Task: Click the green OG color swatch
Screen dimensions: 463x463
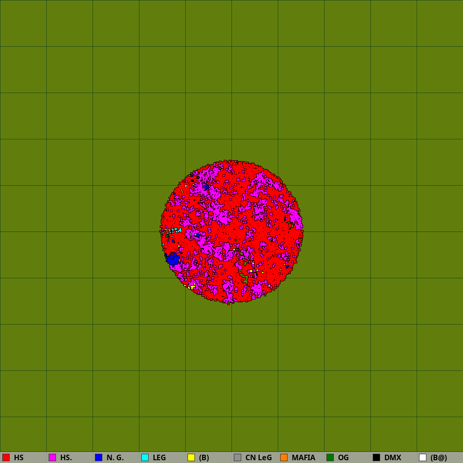Action: (330, 457)
